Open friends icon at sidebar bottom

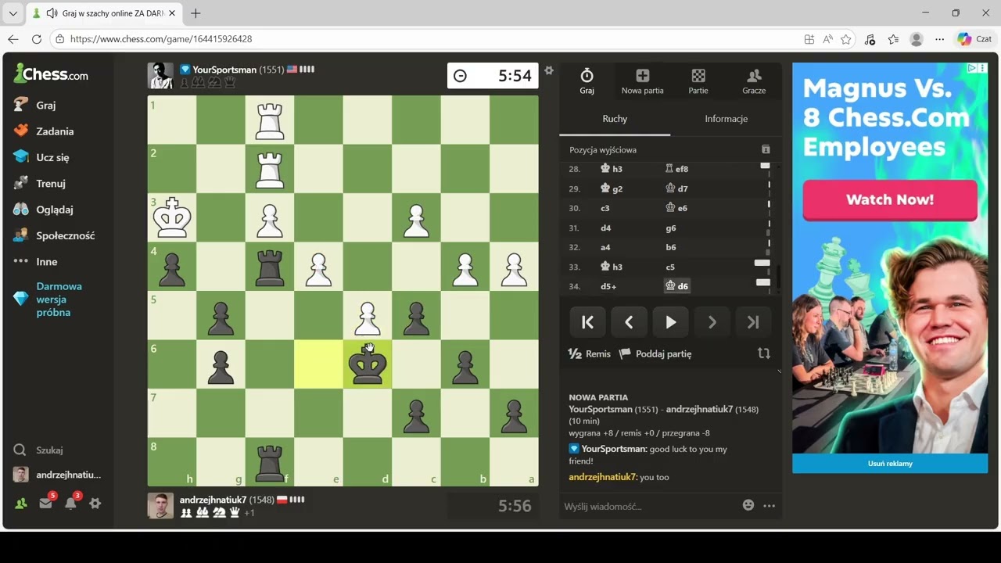[21, 504]
